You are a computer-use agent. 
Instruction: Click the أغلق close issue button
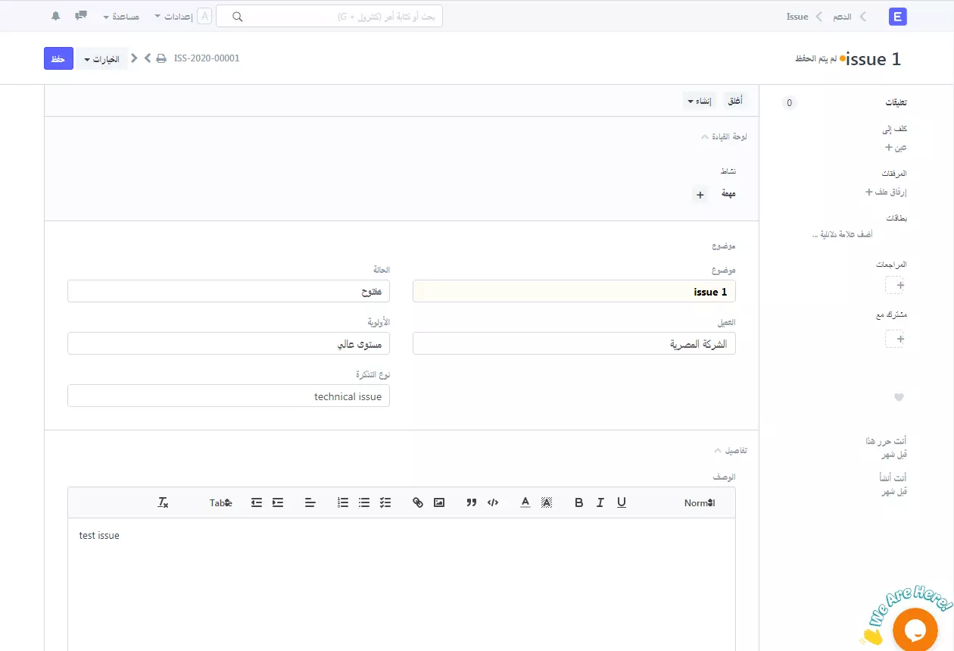coord(734,101)
